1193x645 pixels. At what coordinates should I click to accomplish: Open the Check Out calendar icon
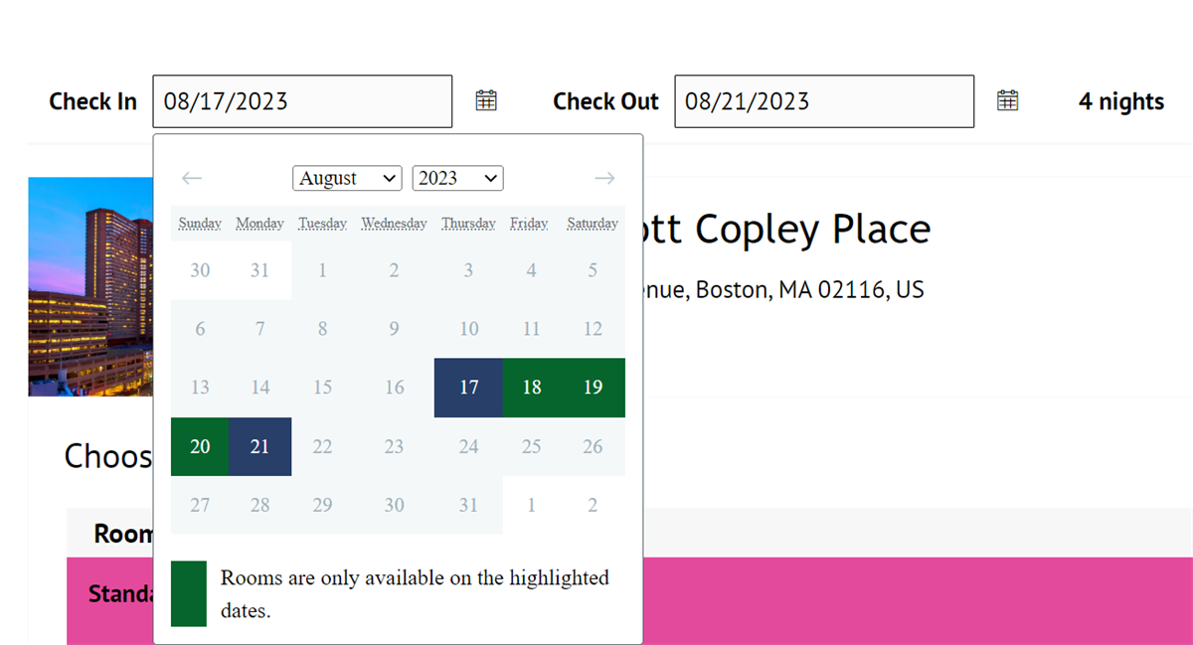(1007, 100)
